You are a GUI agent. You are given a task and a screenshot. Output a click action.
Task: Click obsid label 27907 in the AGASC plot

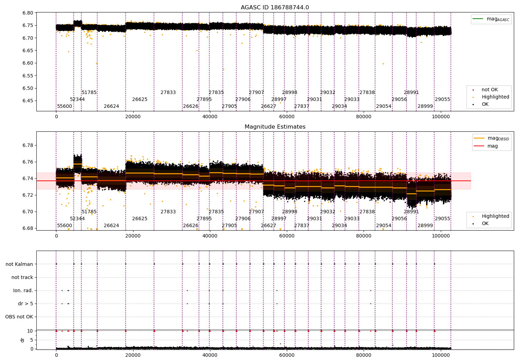(x=256, y=92)
